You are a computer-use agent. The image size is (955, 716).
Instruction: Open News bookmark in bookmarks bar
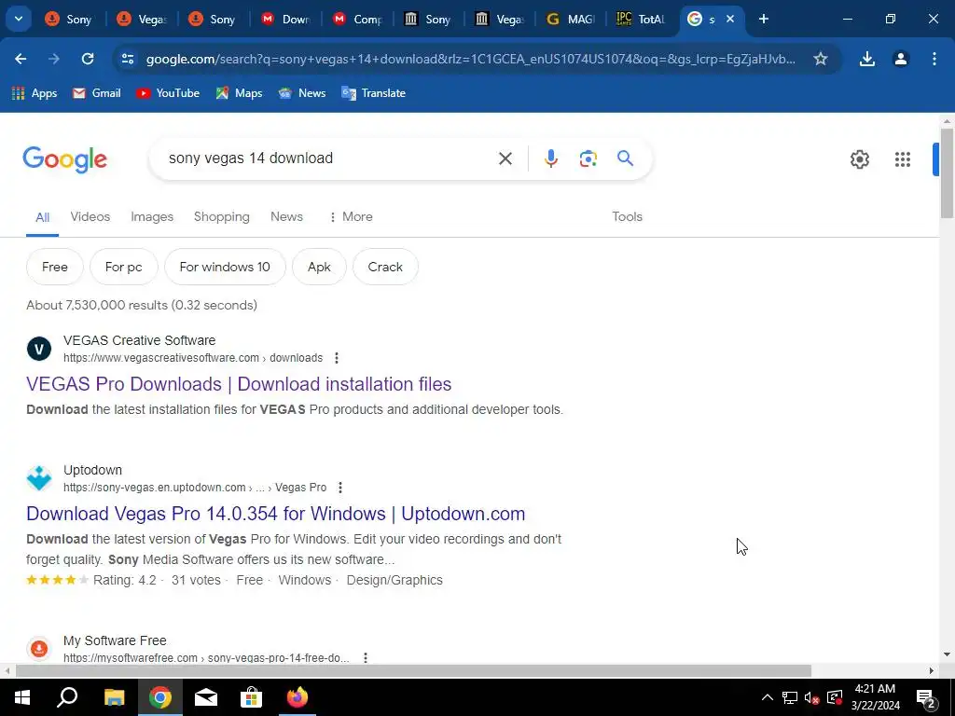point(302,93)
